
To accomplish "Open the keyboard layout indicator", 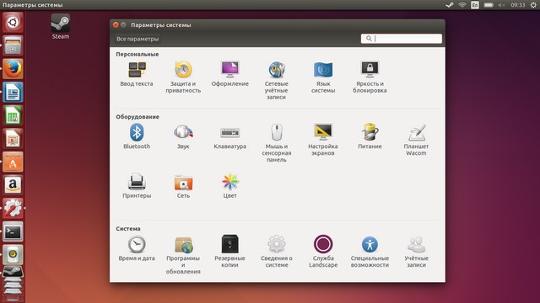I will coord(475,5).
